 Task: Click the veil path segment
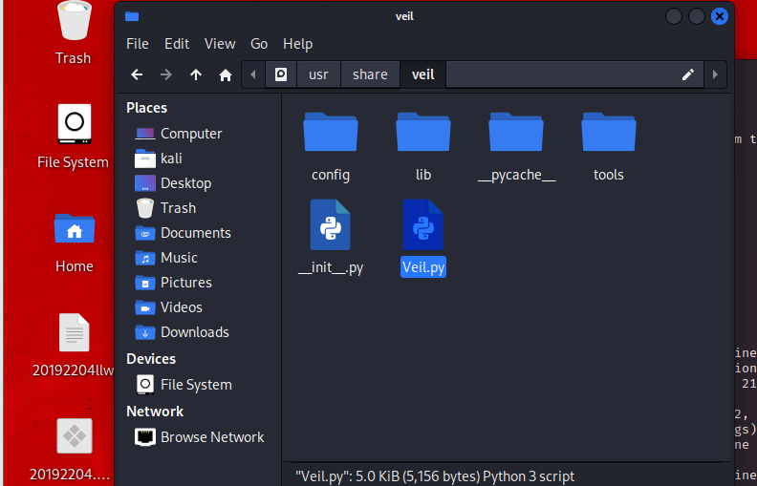pos(422,74)
